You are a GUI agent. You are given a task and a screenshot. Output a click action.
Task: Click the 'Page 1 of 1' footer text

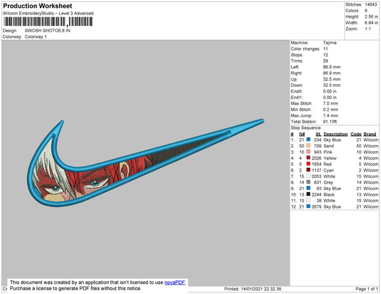coord(367,289)
